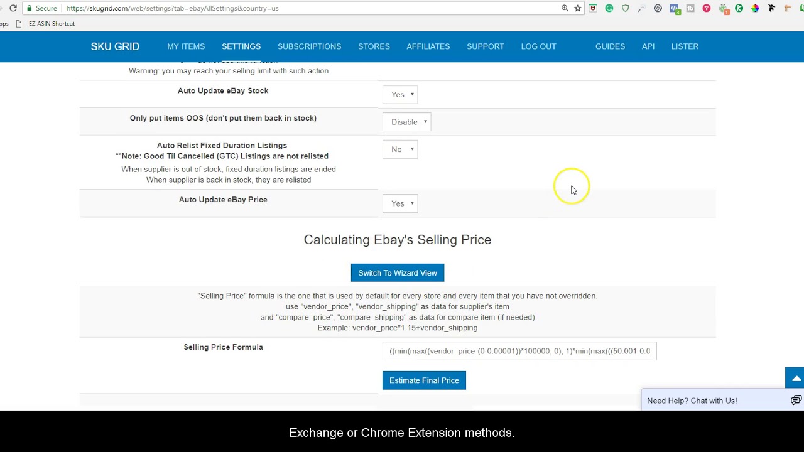Open the SUPPORT page

point(486,46)
